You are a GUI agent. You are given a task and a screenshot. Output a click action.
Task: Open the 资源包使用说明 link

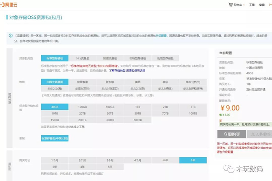(136, 71)
